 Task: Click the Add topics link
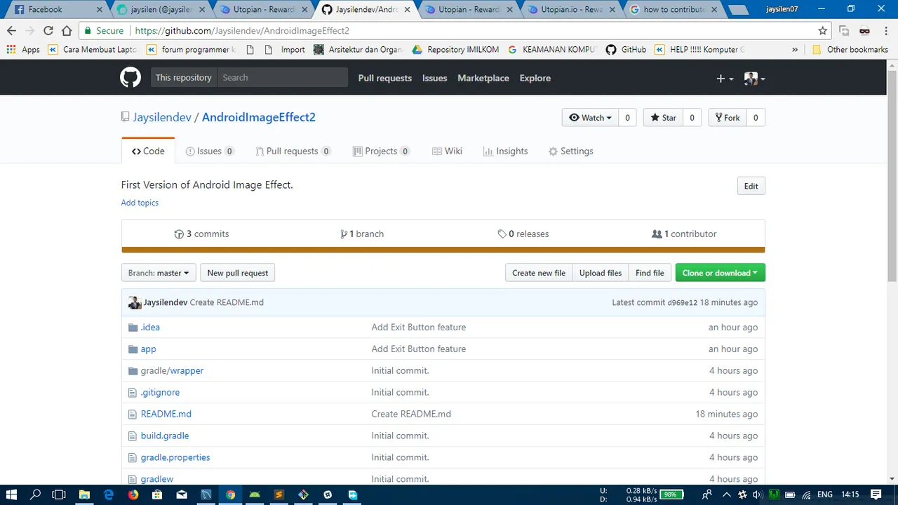coord(140,203)
